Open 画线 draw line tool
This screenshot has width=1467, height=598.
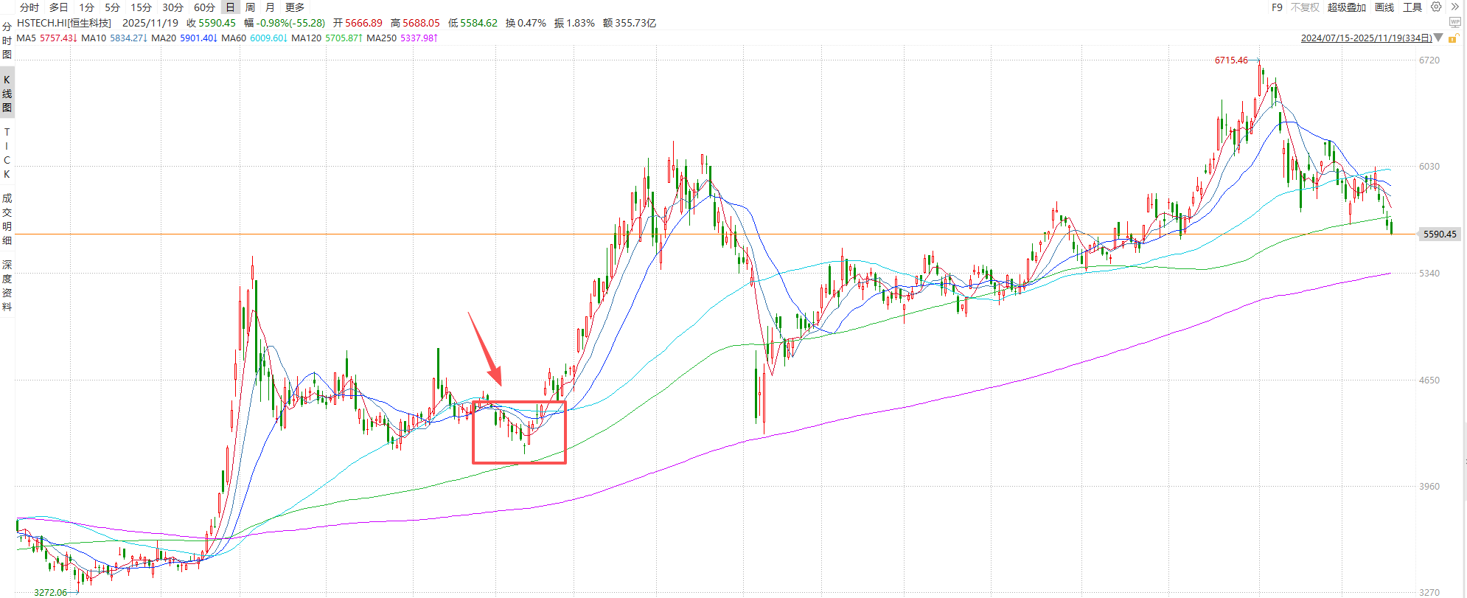coord(1384,7)
